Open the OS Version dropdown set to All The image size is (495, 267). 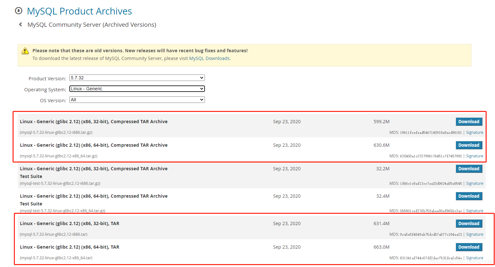point(137,100)
